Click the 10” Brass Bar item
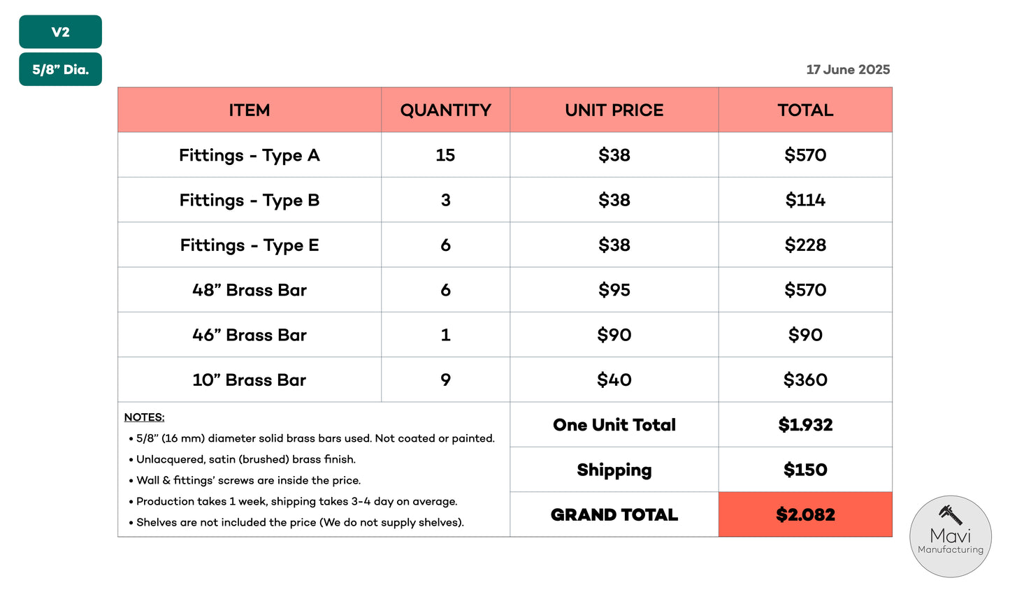 250,380
